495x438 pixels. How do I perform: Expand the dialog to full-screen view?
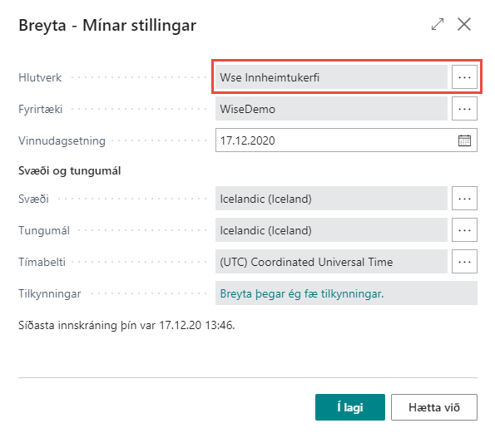coord(438,24)
